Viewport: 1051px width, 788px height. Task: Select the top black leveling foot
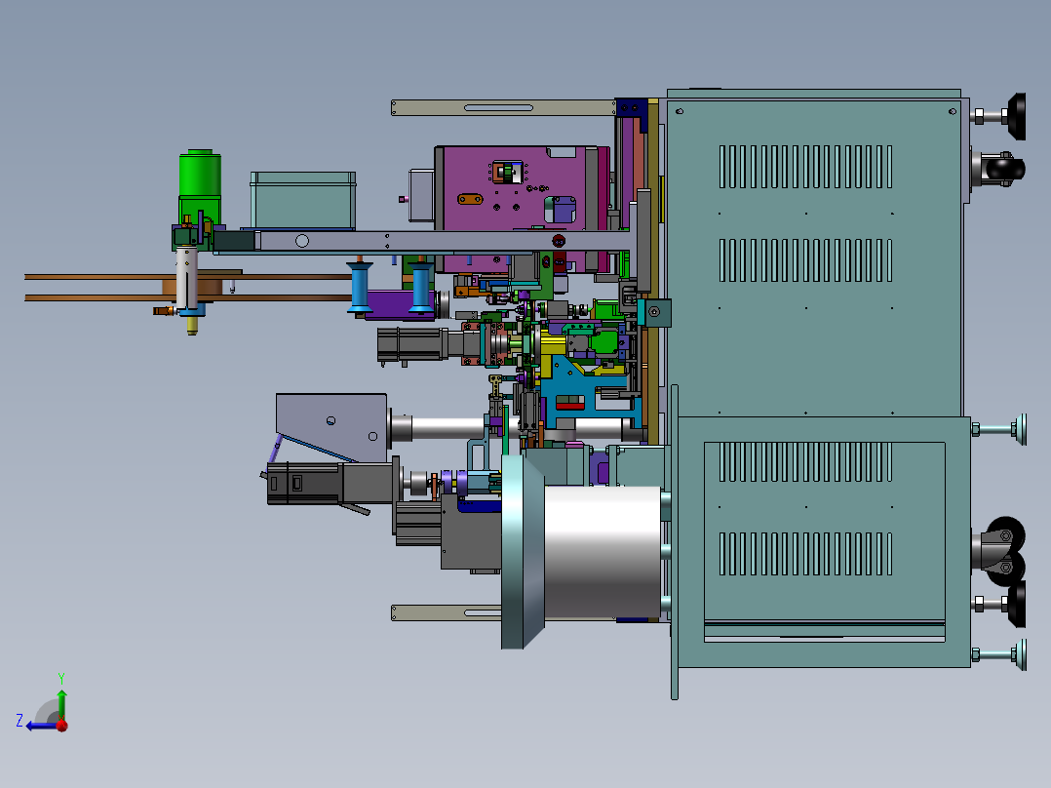(x=1016, y=116)
